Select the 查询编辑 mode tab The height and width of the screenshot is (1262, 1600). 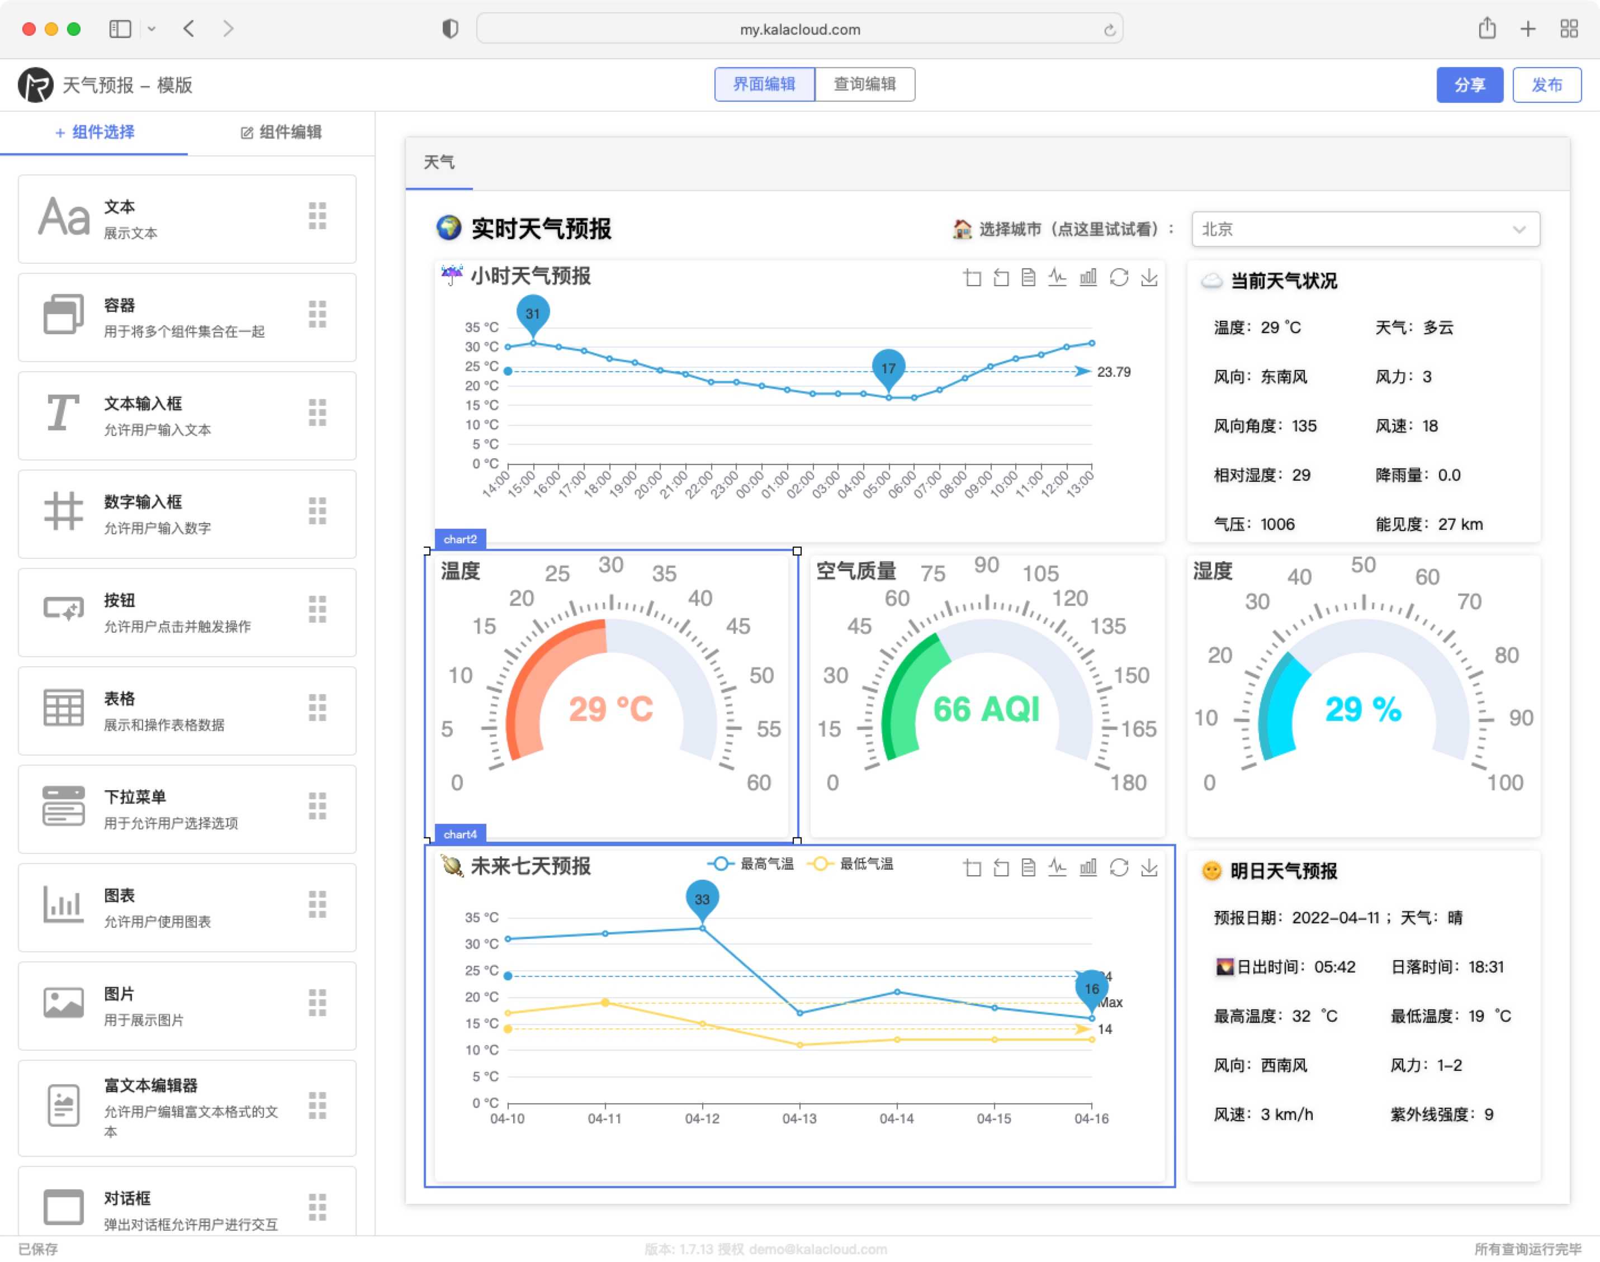[x=865, y=84]
